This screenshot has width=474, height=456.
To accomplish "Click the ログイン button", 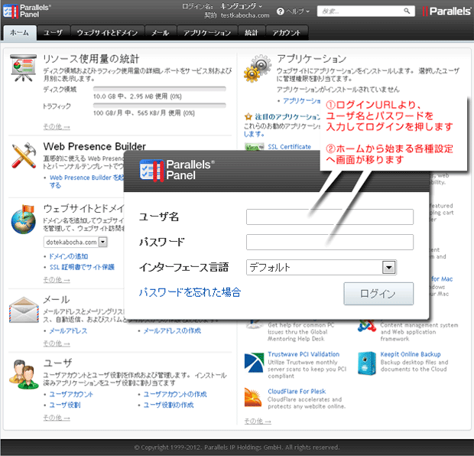I will (x=378, y=294).
